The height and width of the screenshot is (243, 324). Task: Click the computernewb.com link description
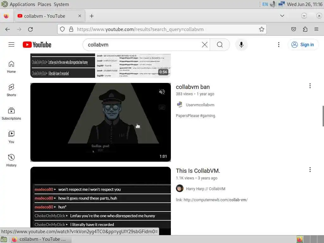coord(212,200)
